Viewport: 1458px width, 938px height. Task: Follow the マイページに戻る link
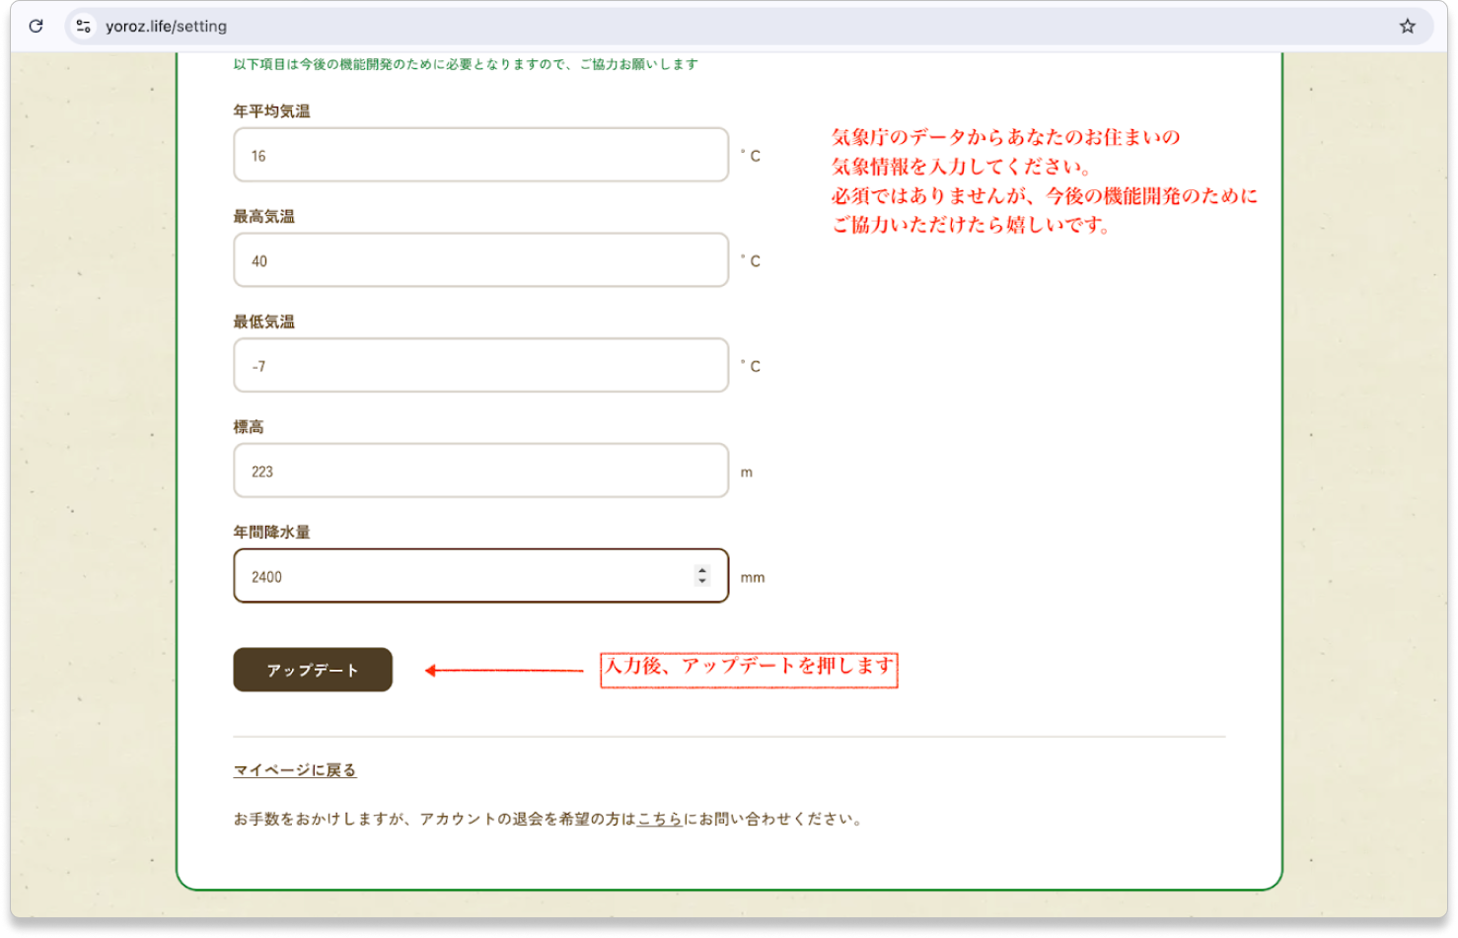(295, 770)
